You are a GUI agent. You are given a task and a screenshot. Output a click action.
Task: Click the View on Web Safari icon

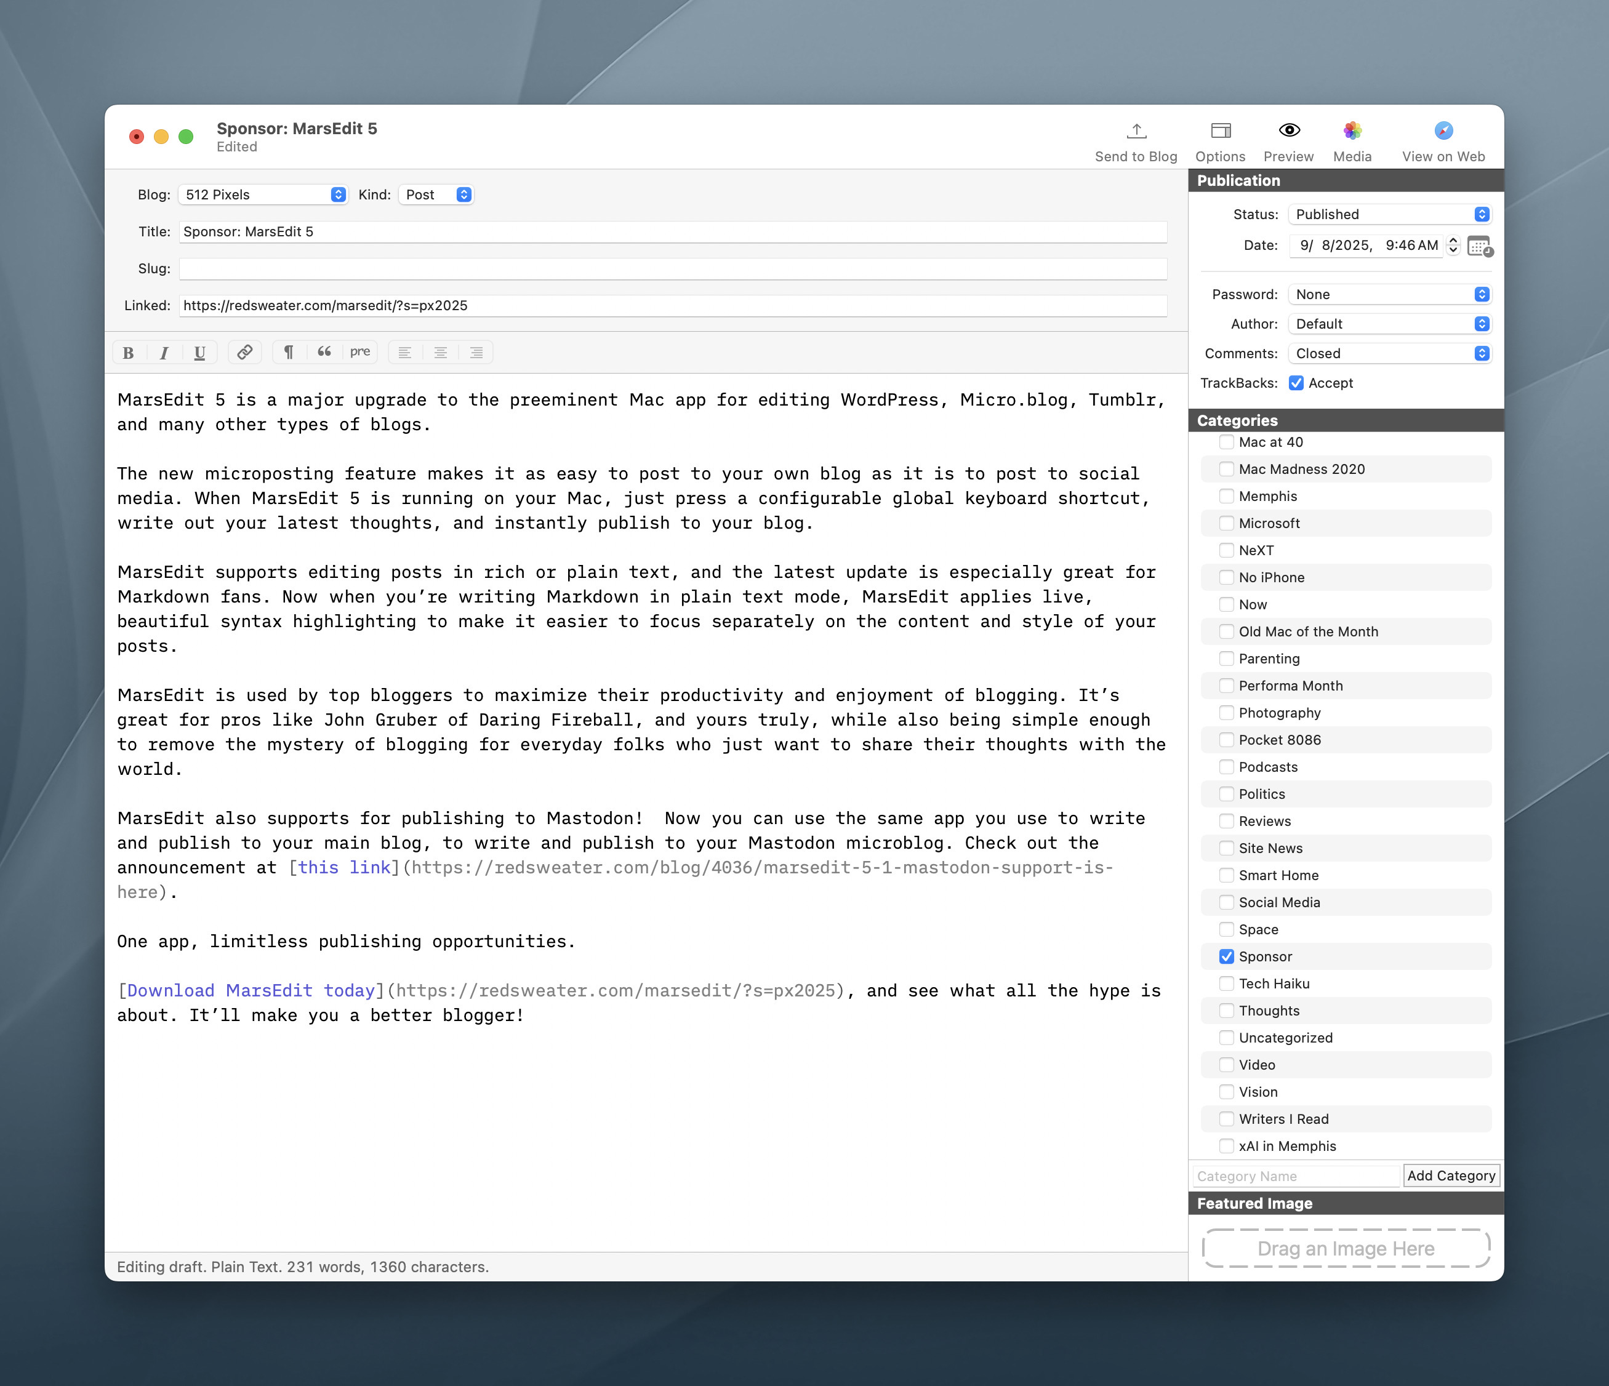pos(1443,130)
